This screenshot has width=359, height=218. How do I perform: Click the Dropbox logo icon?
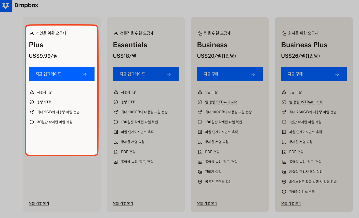(6, 6)
